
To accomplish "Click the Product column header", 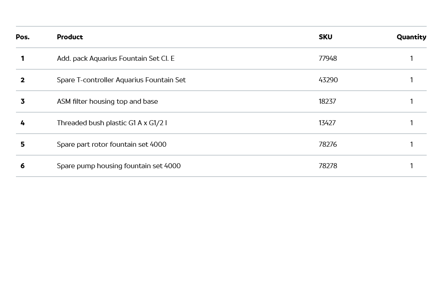I will click(70, 37).
